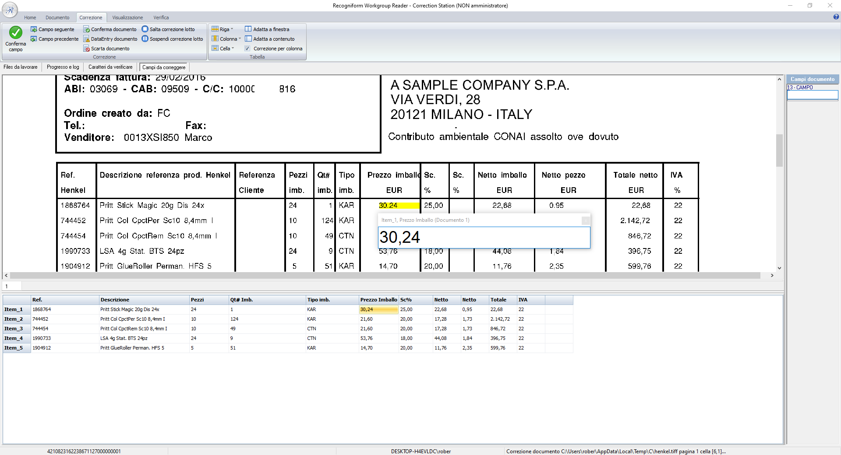Click the Adatta a contenuto icon
Image resolution: width=841 pixels, height=455 pixels.
click(x=248, y=39)
